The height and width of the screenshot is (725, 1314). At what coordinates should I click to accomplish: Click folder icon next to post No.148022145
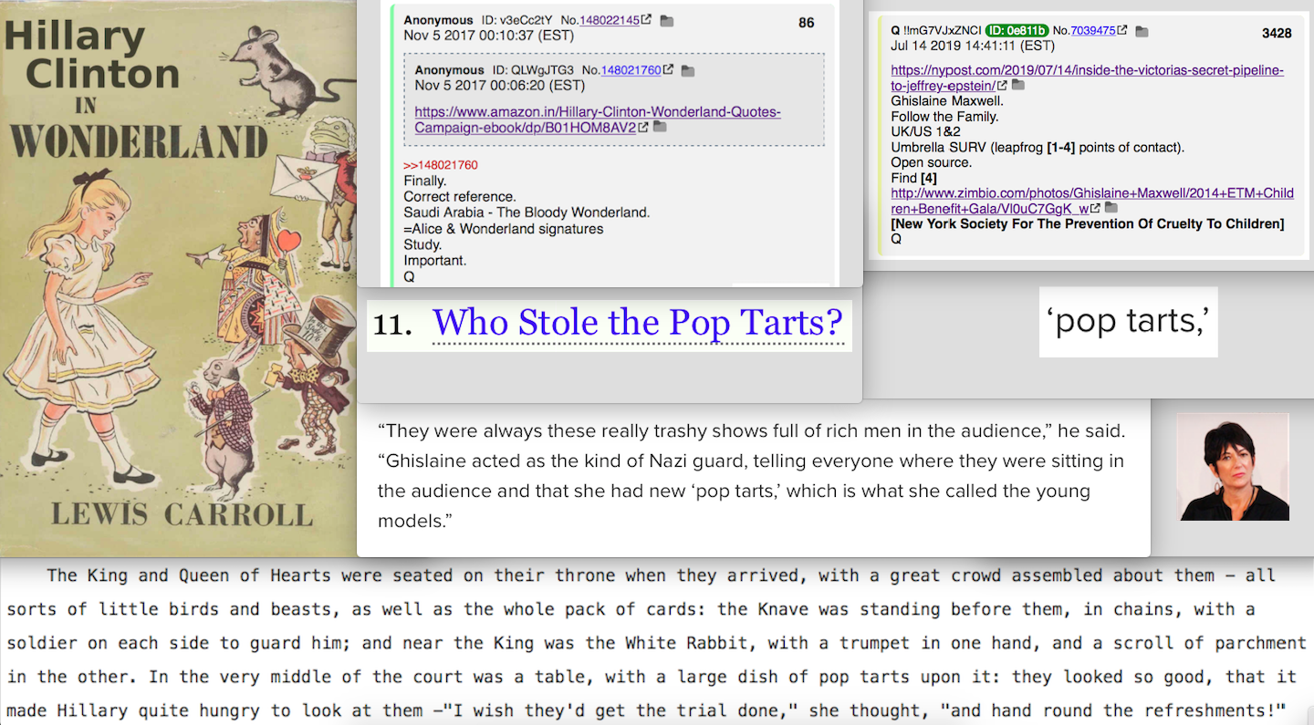[666, 20]
